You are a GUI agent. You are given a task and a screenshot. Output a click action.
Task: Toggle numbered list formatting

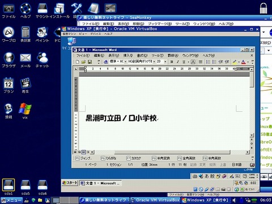tap(208, 62)
